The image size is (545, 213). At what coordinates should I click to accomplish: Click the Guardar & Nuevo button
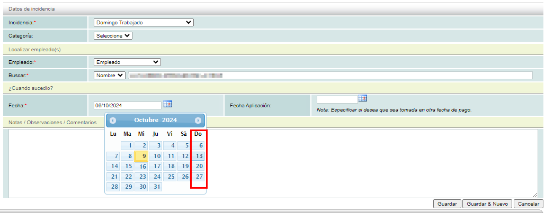(x=487, y=204)
